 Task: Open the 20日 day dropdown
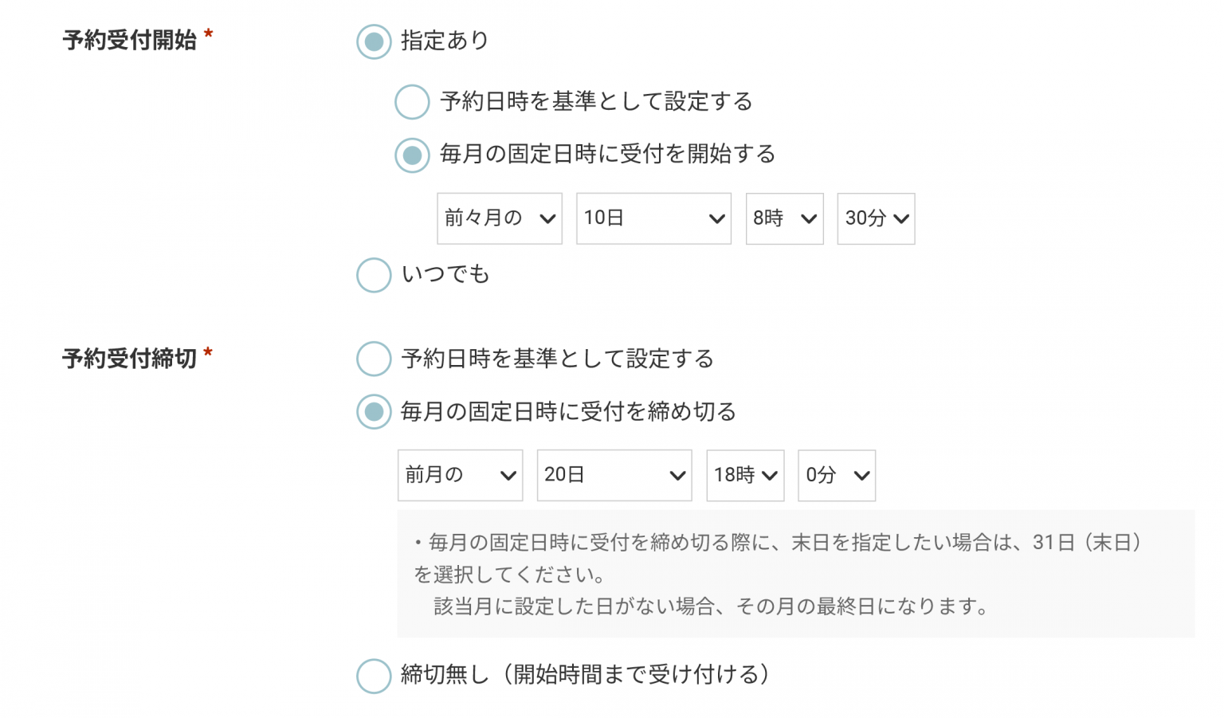click(614, 476)
